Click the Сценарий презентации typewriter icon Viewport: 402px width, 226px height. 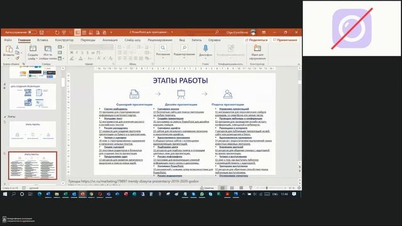click(x=134, y=94)
